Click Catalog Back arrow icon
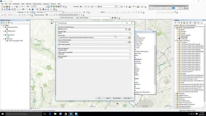Image resolution: width=206 pixels, height=116 pixels. coord(175,23)
